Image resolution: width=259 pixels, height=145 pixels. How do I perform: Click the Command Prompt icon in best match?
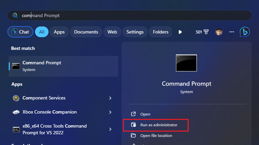(16, 66)
